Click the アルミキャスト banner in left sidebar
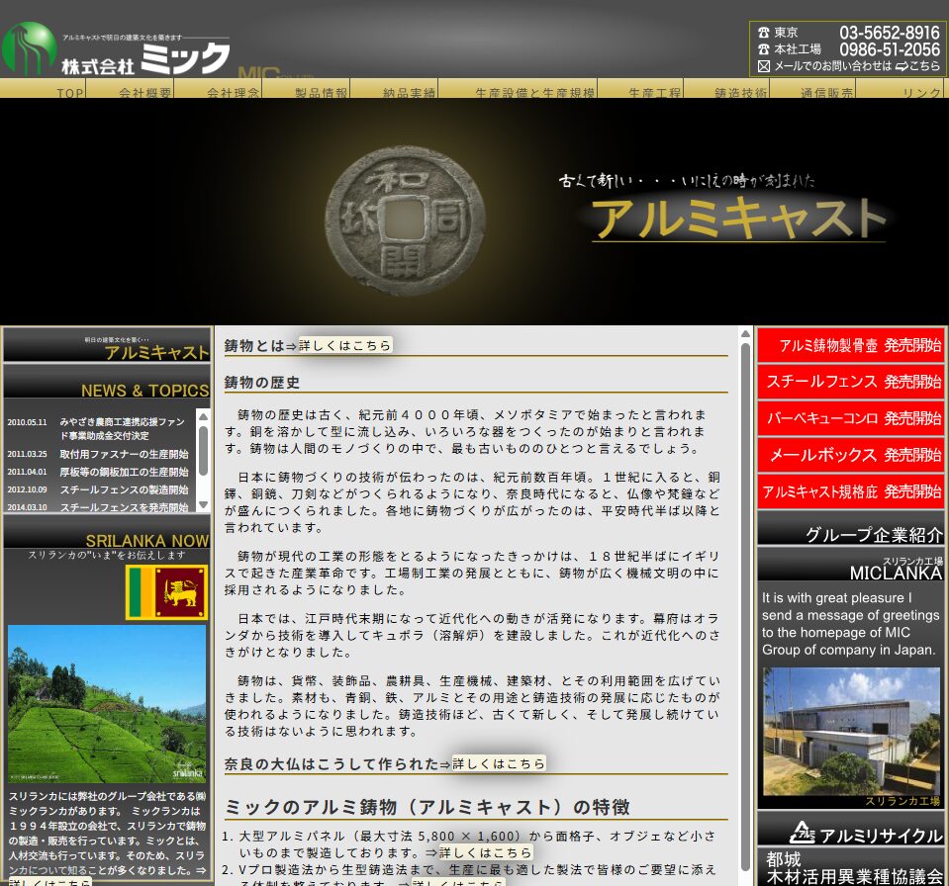The width and height of the screenshot is (949, 886). point(107,345)
